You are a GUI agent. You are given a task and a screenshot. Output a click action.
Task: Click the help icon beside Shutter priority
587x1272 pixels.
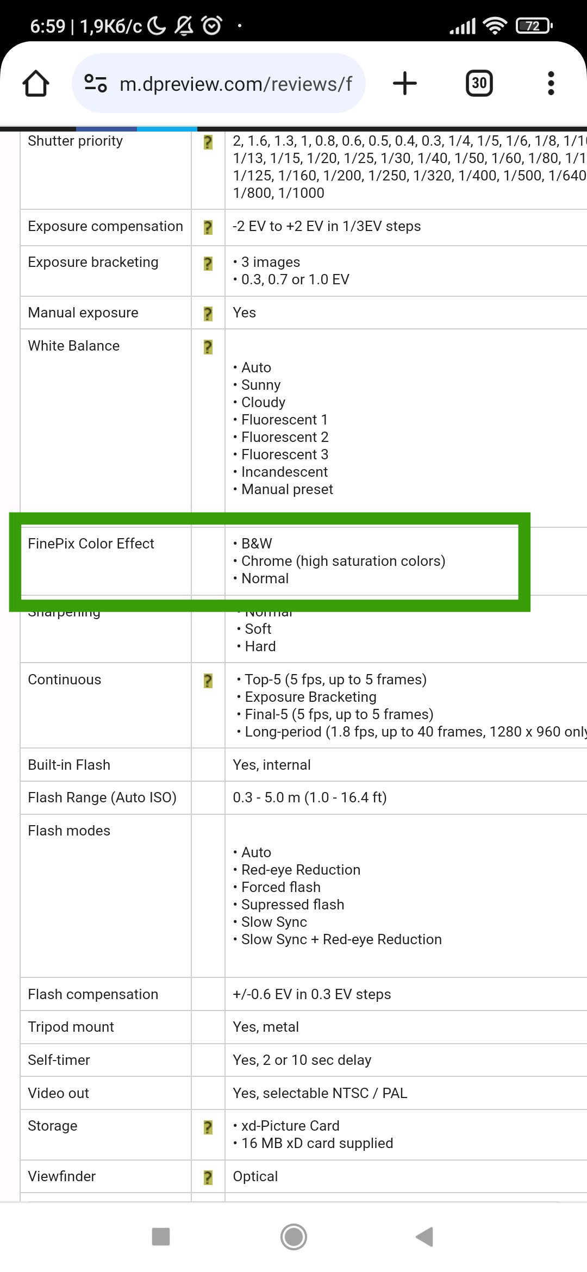(x=208, y=142)
